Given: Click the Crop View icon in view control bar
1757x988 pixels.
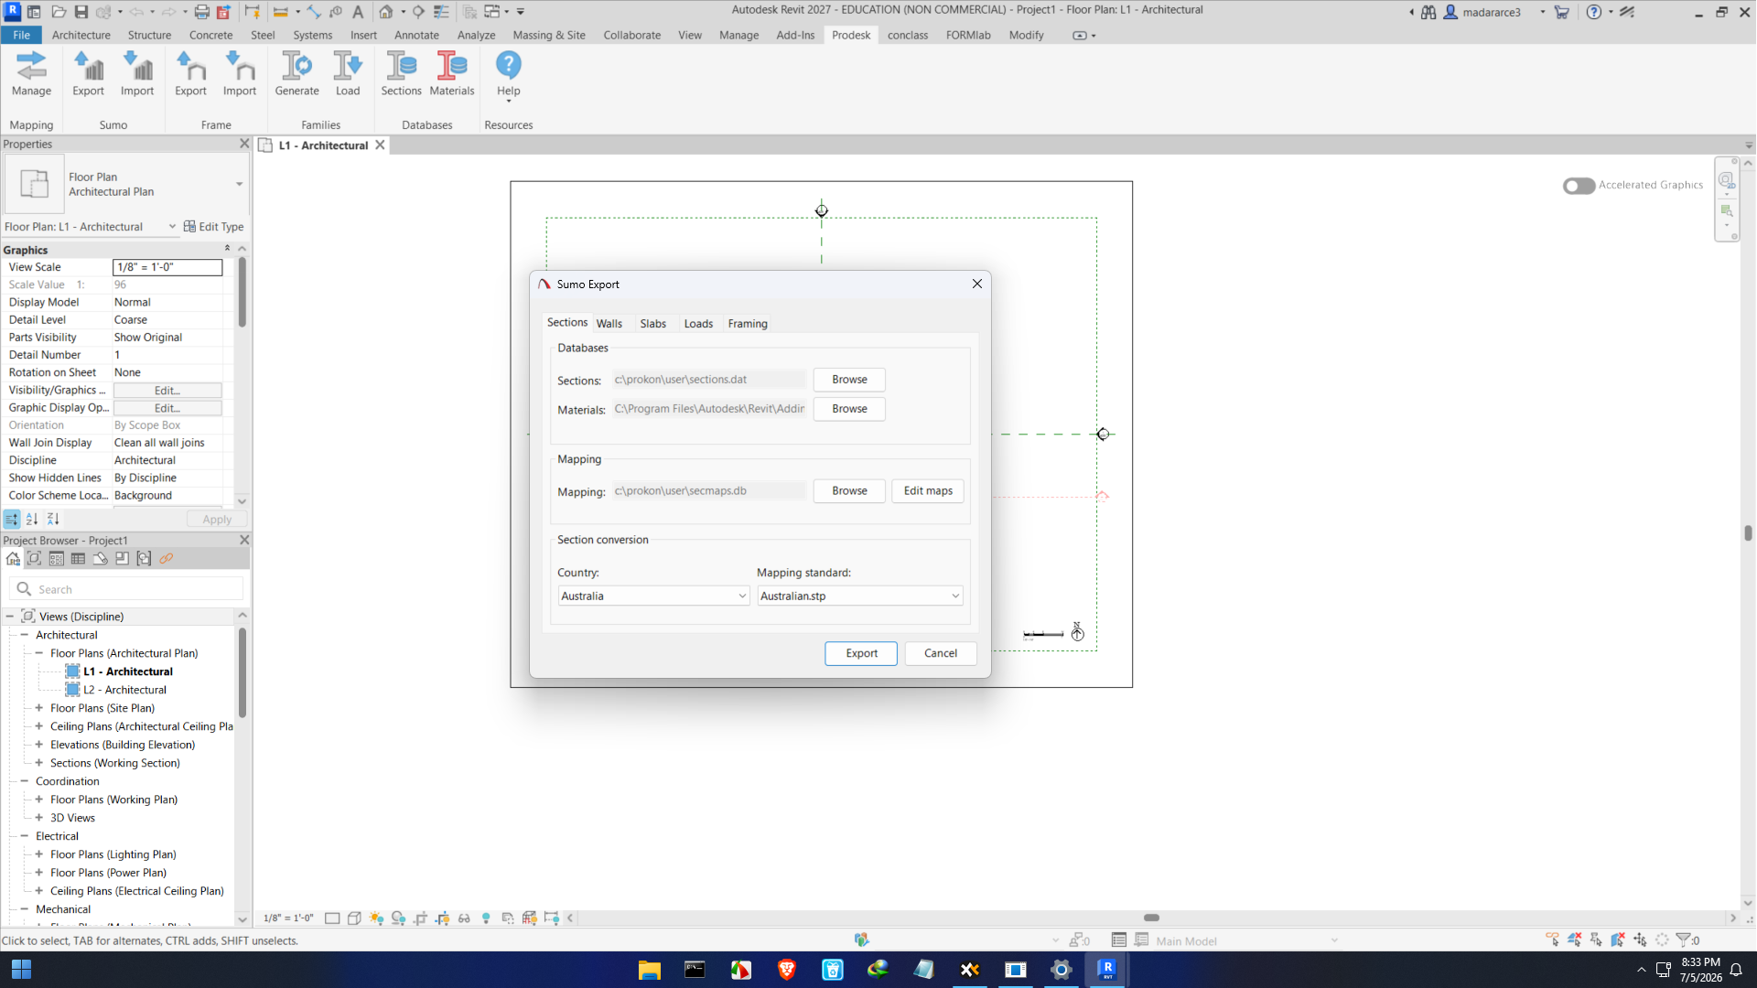Looking at the screenshot, I should (x=420, y=918).
